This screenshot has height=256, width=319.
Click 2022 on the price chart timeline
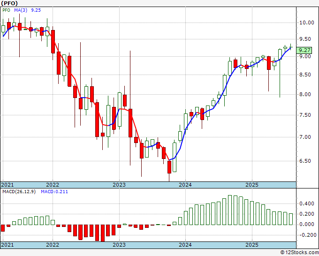click(53, 185)
